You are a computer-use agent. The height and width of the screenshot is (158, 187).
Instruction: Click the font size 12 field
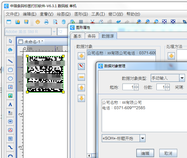(x=63, y=32)
